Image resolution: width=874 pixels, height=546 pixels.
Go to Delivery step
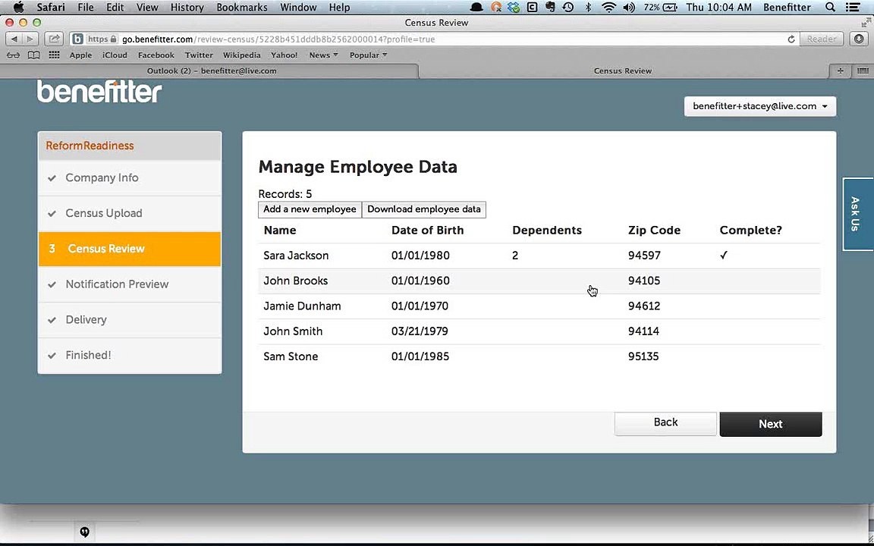[129, 320]
